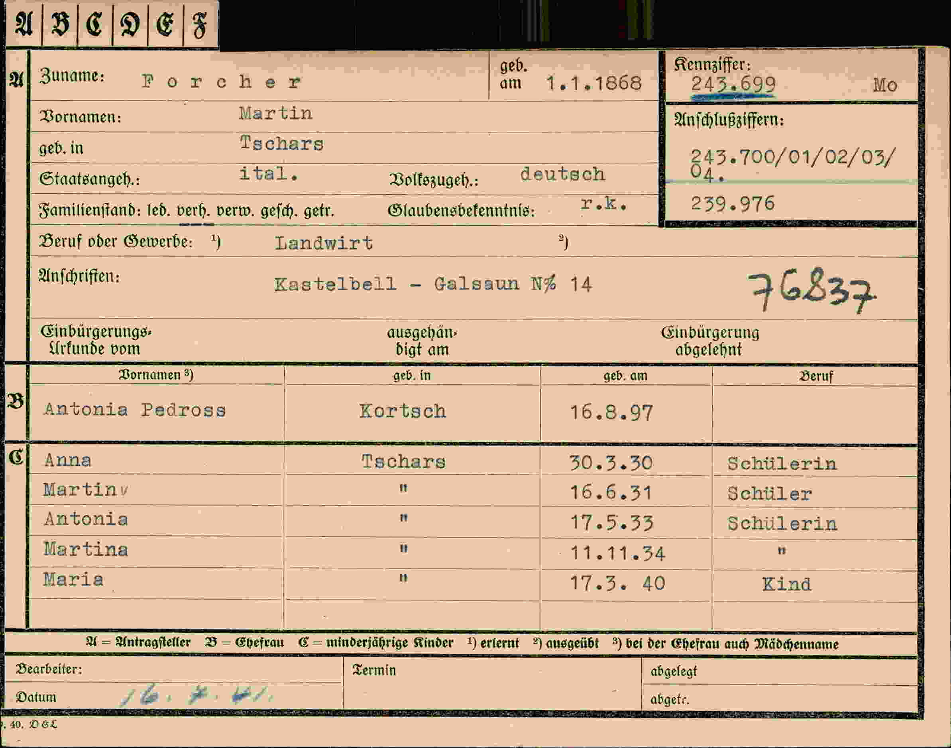
Task: Click birth date '16.6.31'
Action: pyautogui.click(x=611, y=493)
